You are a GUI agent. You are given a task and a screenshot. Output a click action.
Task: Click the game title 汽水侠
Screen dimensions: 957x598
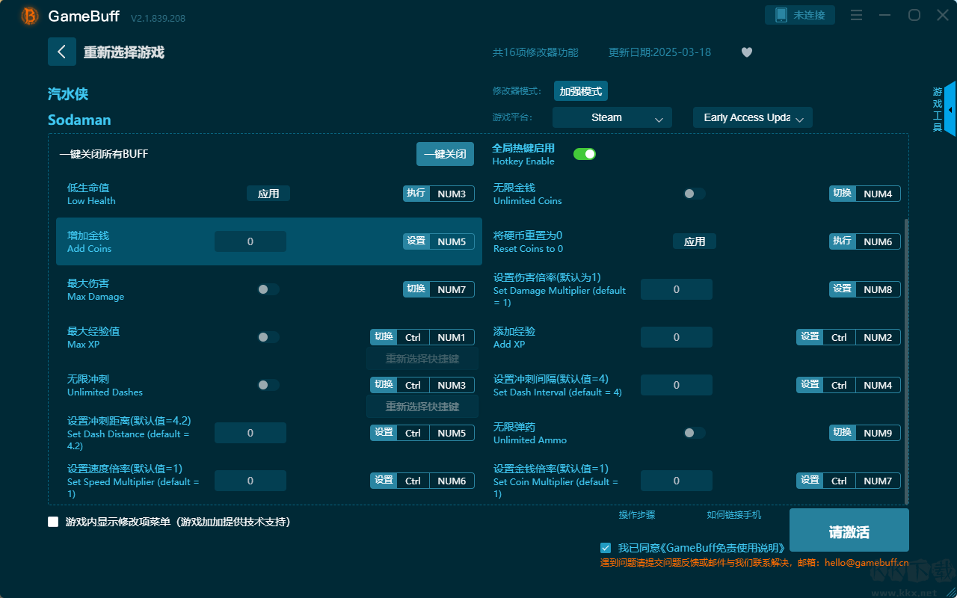pos(68,94)
